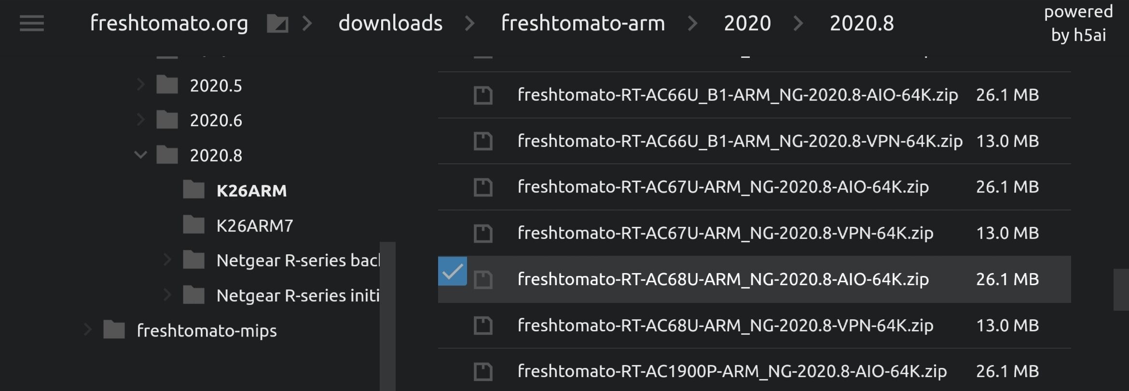This screenshot has height=391, width=1129.
Task: Collapse the 2020.8 folder tree node
Action: (140, 155)
